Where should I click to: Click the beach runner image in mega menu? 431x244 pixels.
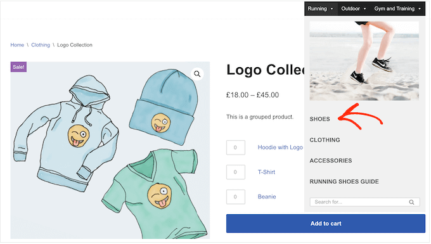click(364, 61)
